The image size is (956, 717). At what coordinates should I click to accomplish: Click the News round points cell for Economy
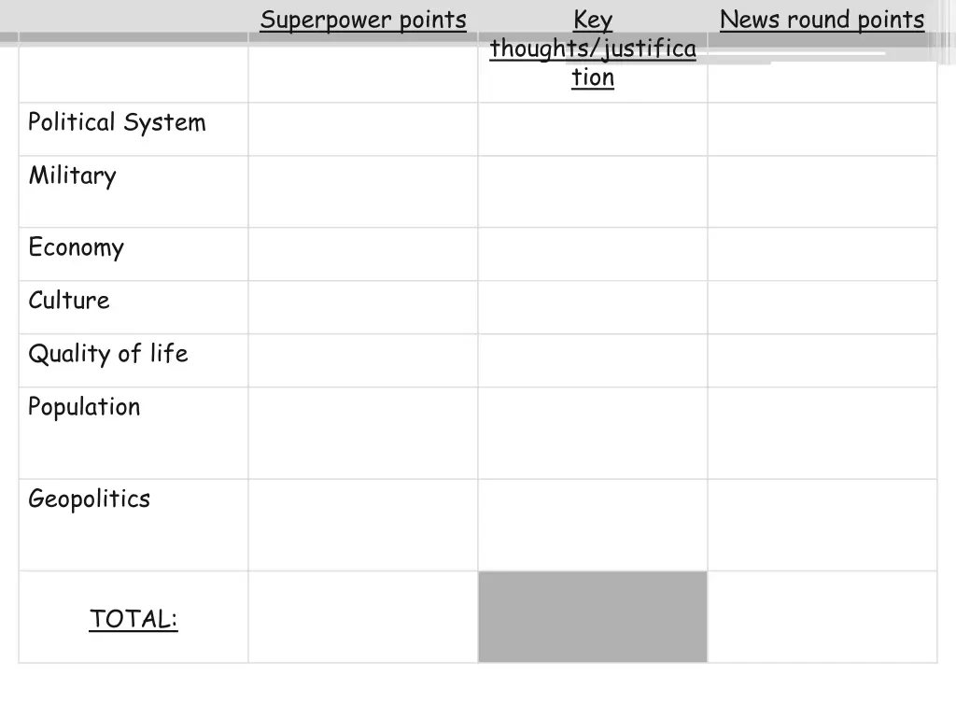tap(822, 254)
